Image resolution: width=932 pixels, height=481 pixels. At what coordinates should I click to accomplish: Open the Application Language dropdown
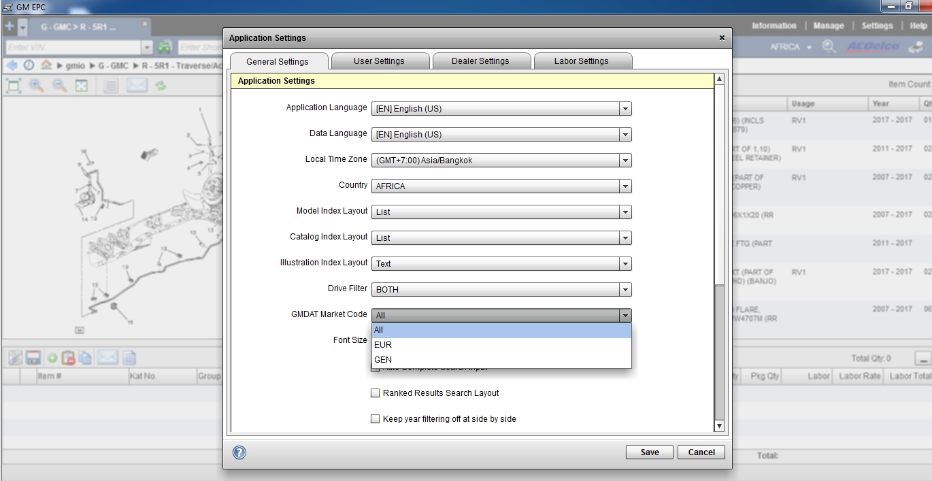coord(625,109)
